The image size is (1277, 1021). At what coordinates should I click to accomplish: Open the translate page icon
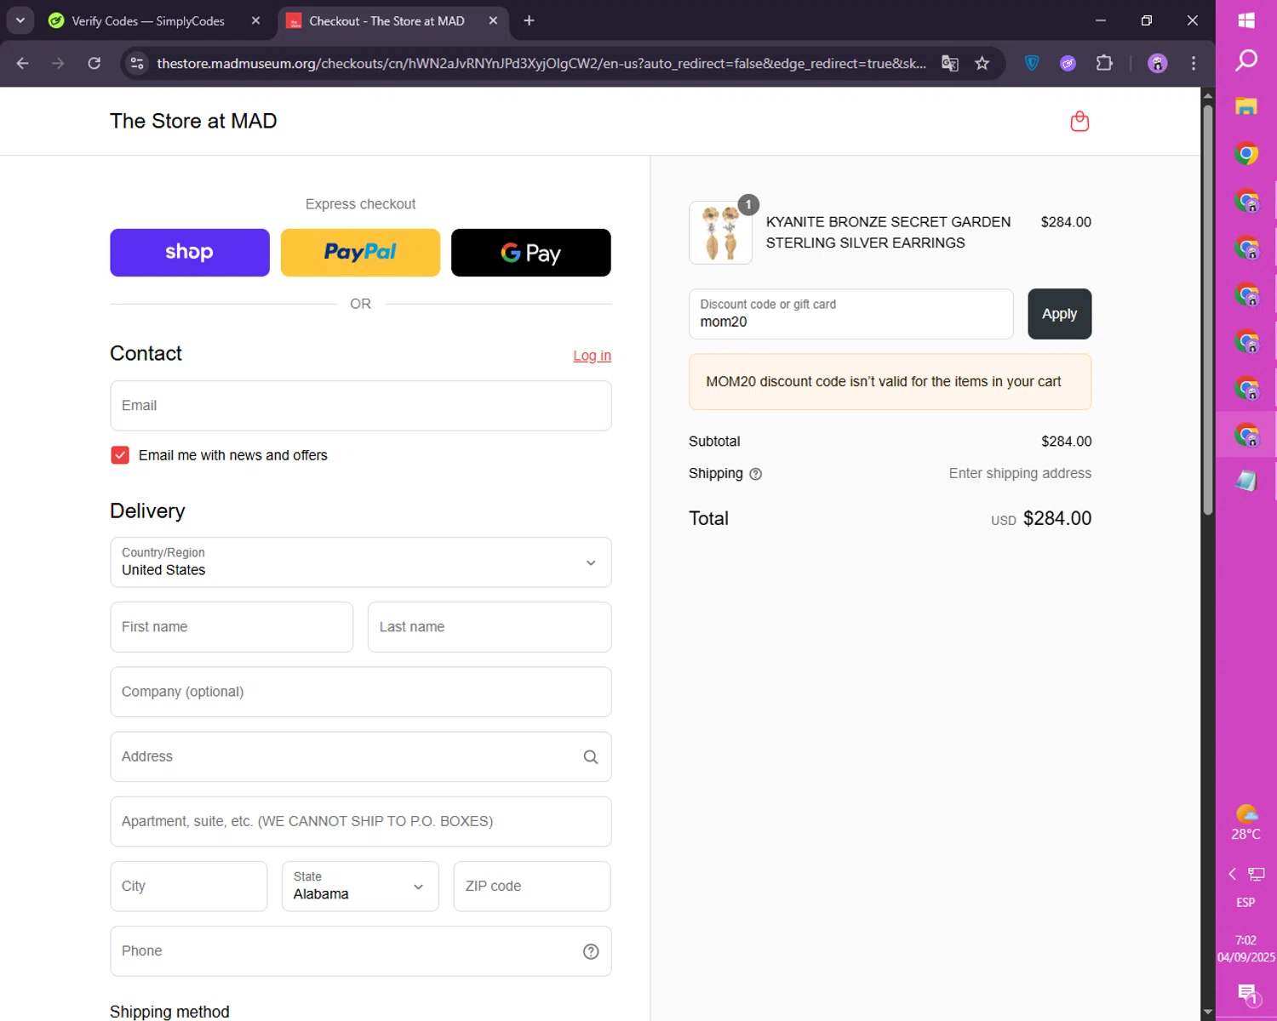coord(949,63)
